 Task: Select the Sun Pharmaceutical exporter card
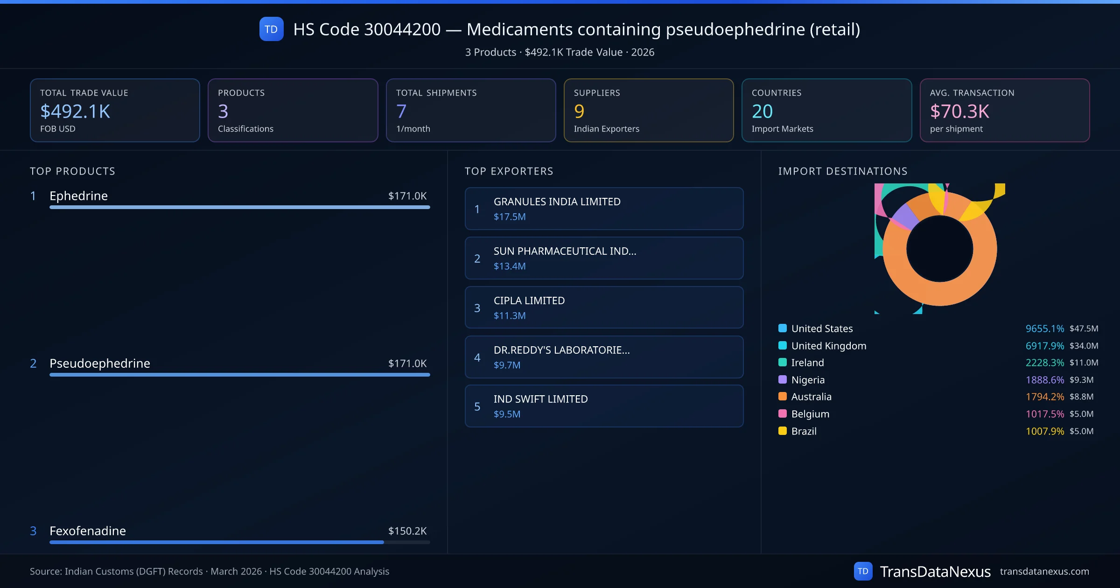(x=604, y=258)
